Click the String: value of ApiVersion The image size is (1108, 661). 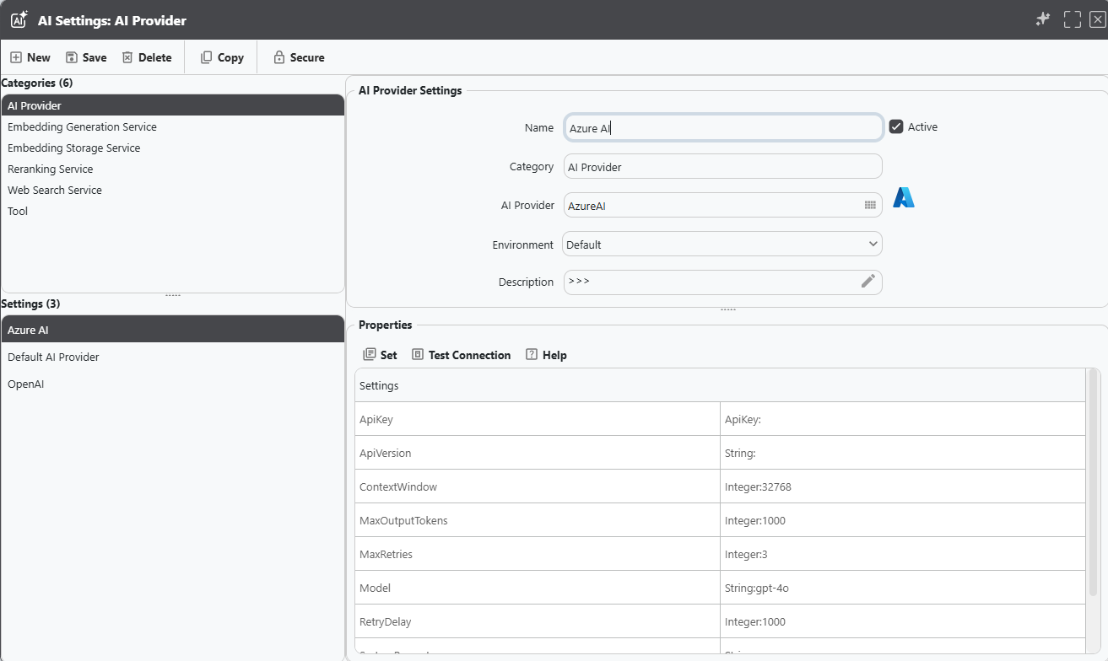[903, 453]
